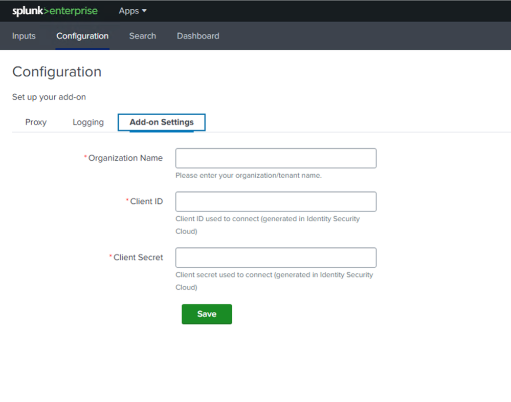Click the Organization Name field label
This screenshot has height=402, width=511.
[x=125, y=158]
